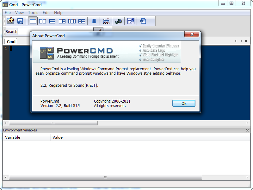The height and width of the screenshot is (190, 253).
Task: Maximize the PowerCmd window
Action: [x=231, y=3]
